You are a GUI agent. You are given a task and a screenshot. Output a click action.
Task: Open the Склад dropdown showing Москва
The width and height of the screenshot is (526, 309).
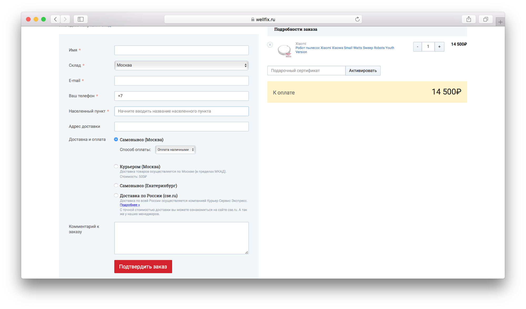181,65
